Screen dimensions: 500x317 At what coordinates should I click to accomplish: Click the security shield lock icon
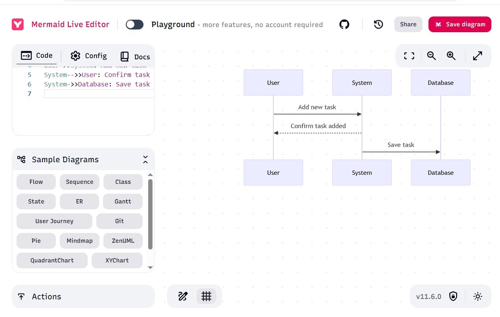pyautogui.click(x=453, y=296)
